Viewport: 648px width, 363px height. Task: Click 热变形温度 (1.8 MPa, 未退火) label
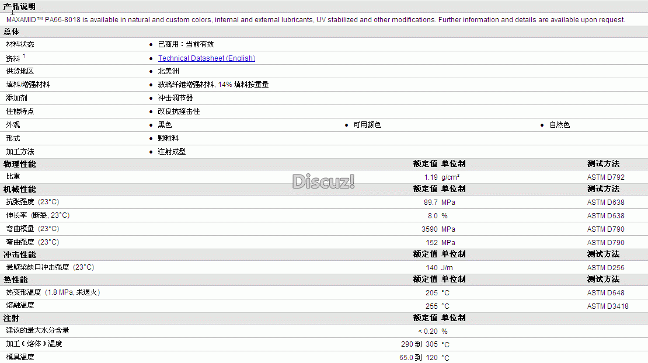(x=53, y=292)
